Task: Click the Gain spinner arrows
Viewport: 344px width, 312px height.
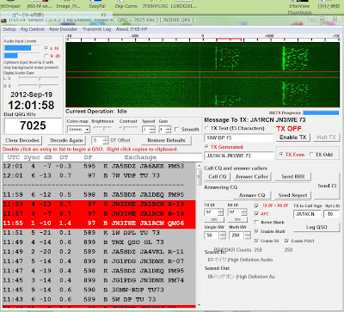Action: [x=169, y=130]
